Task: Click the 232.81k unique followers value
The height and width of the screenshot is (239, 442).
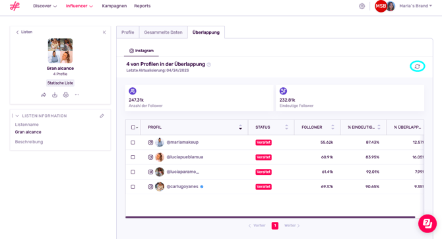Action: click(x=287, y=100)
